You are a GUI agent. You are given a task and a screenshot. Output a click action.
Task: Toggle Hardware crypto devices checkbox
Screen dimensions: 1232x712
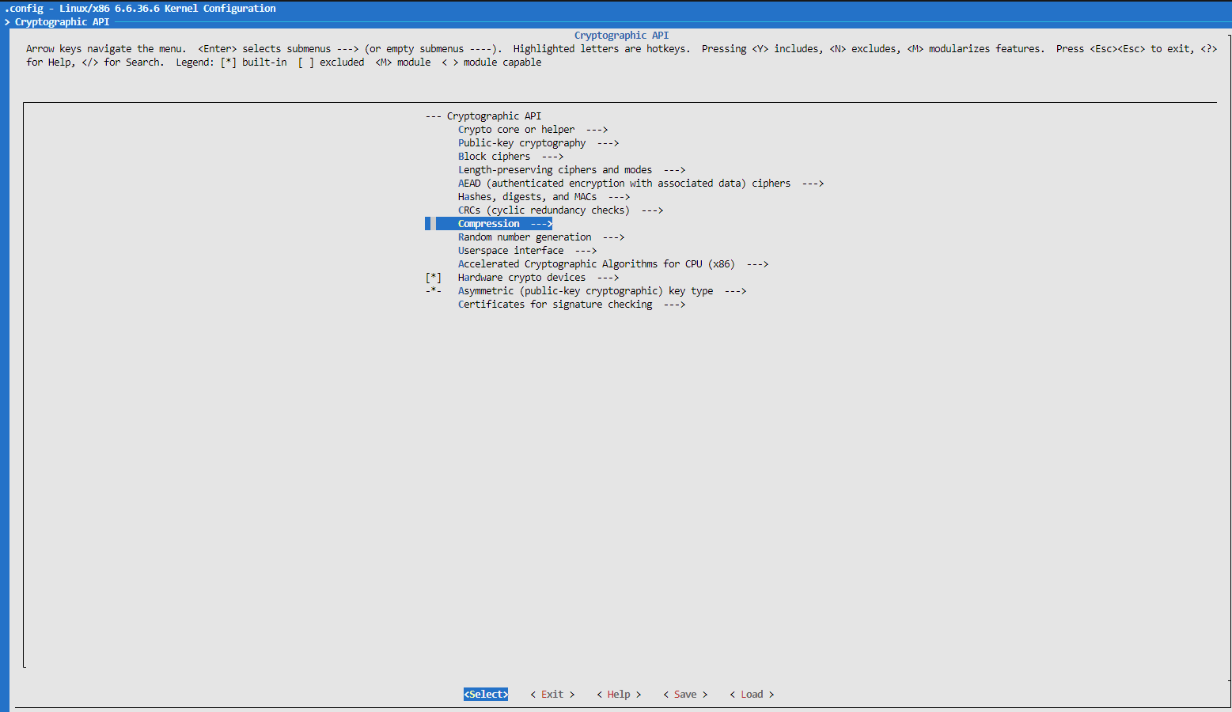pyautogui.click(x=434, y=278)
